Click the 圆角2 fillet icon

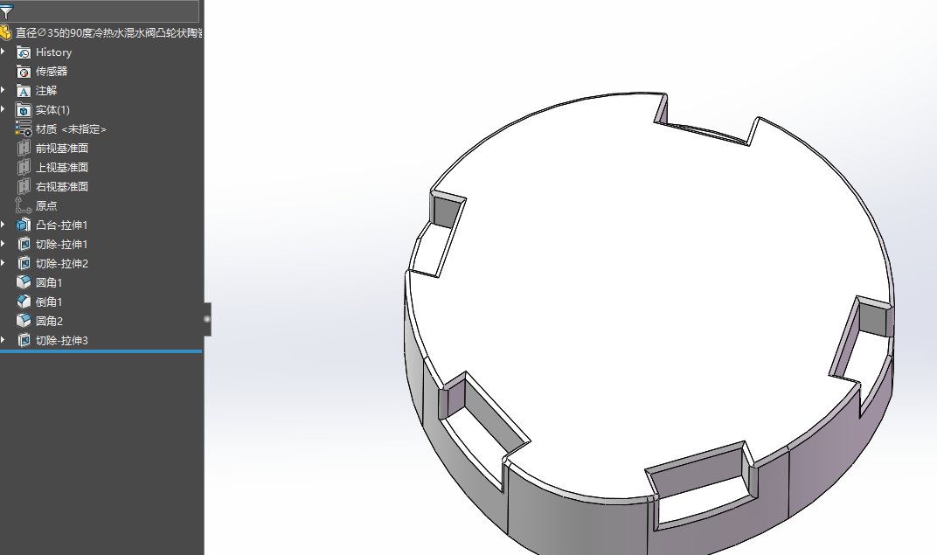click(x=24, y=321)
